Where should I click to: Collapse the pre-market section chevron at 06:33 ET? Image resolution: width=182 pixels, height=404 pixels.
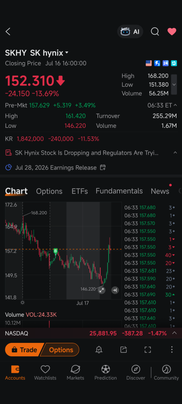click(175, 105)
